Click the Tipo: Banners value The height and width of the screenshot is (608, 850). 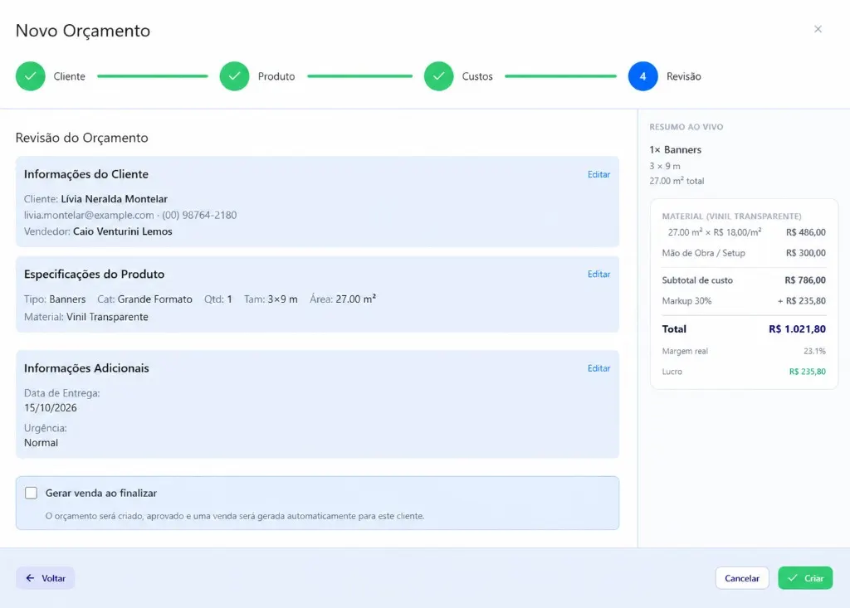tap(67, 299)
